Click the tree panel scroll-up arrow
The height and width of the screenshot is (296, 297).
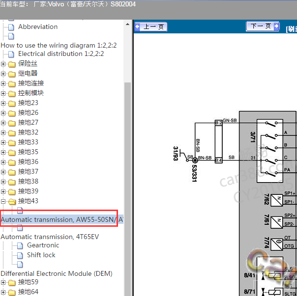coord(127,24)
